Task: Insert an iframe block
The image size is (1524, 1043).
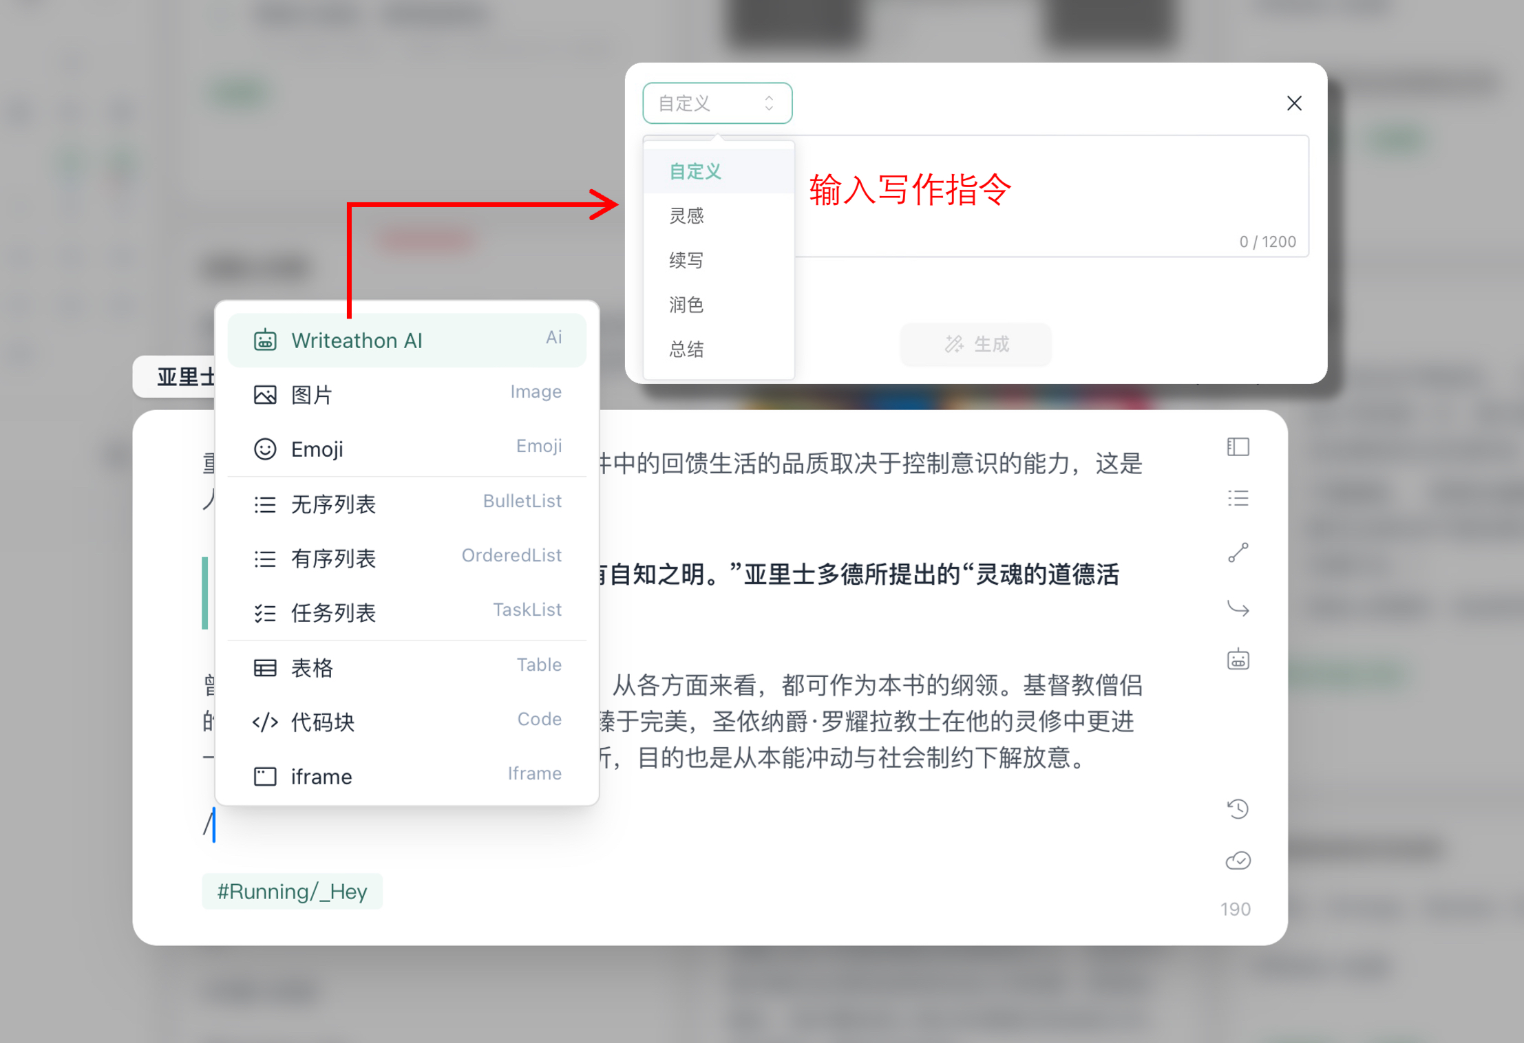Action: [x=407, y=776]
